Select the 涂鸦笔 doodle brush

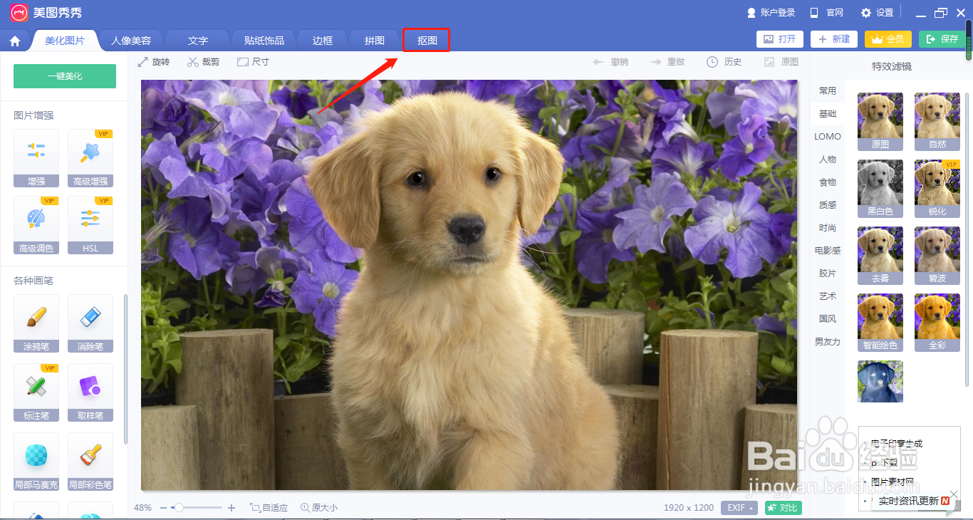[36, 323]
